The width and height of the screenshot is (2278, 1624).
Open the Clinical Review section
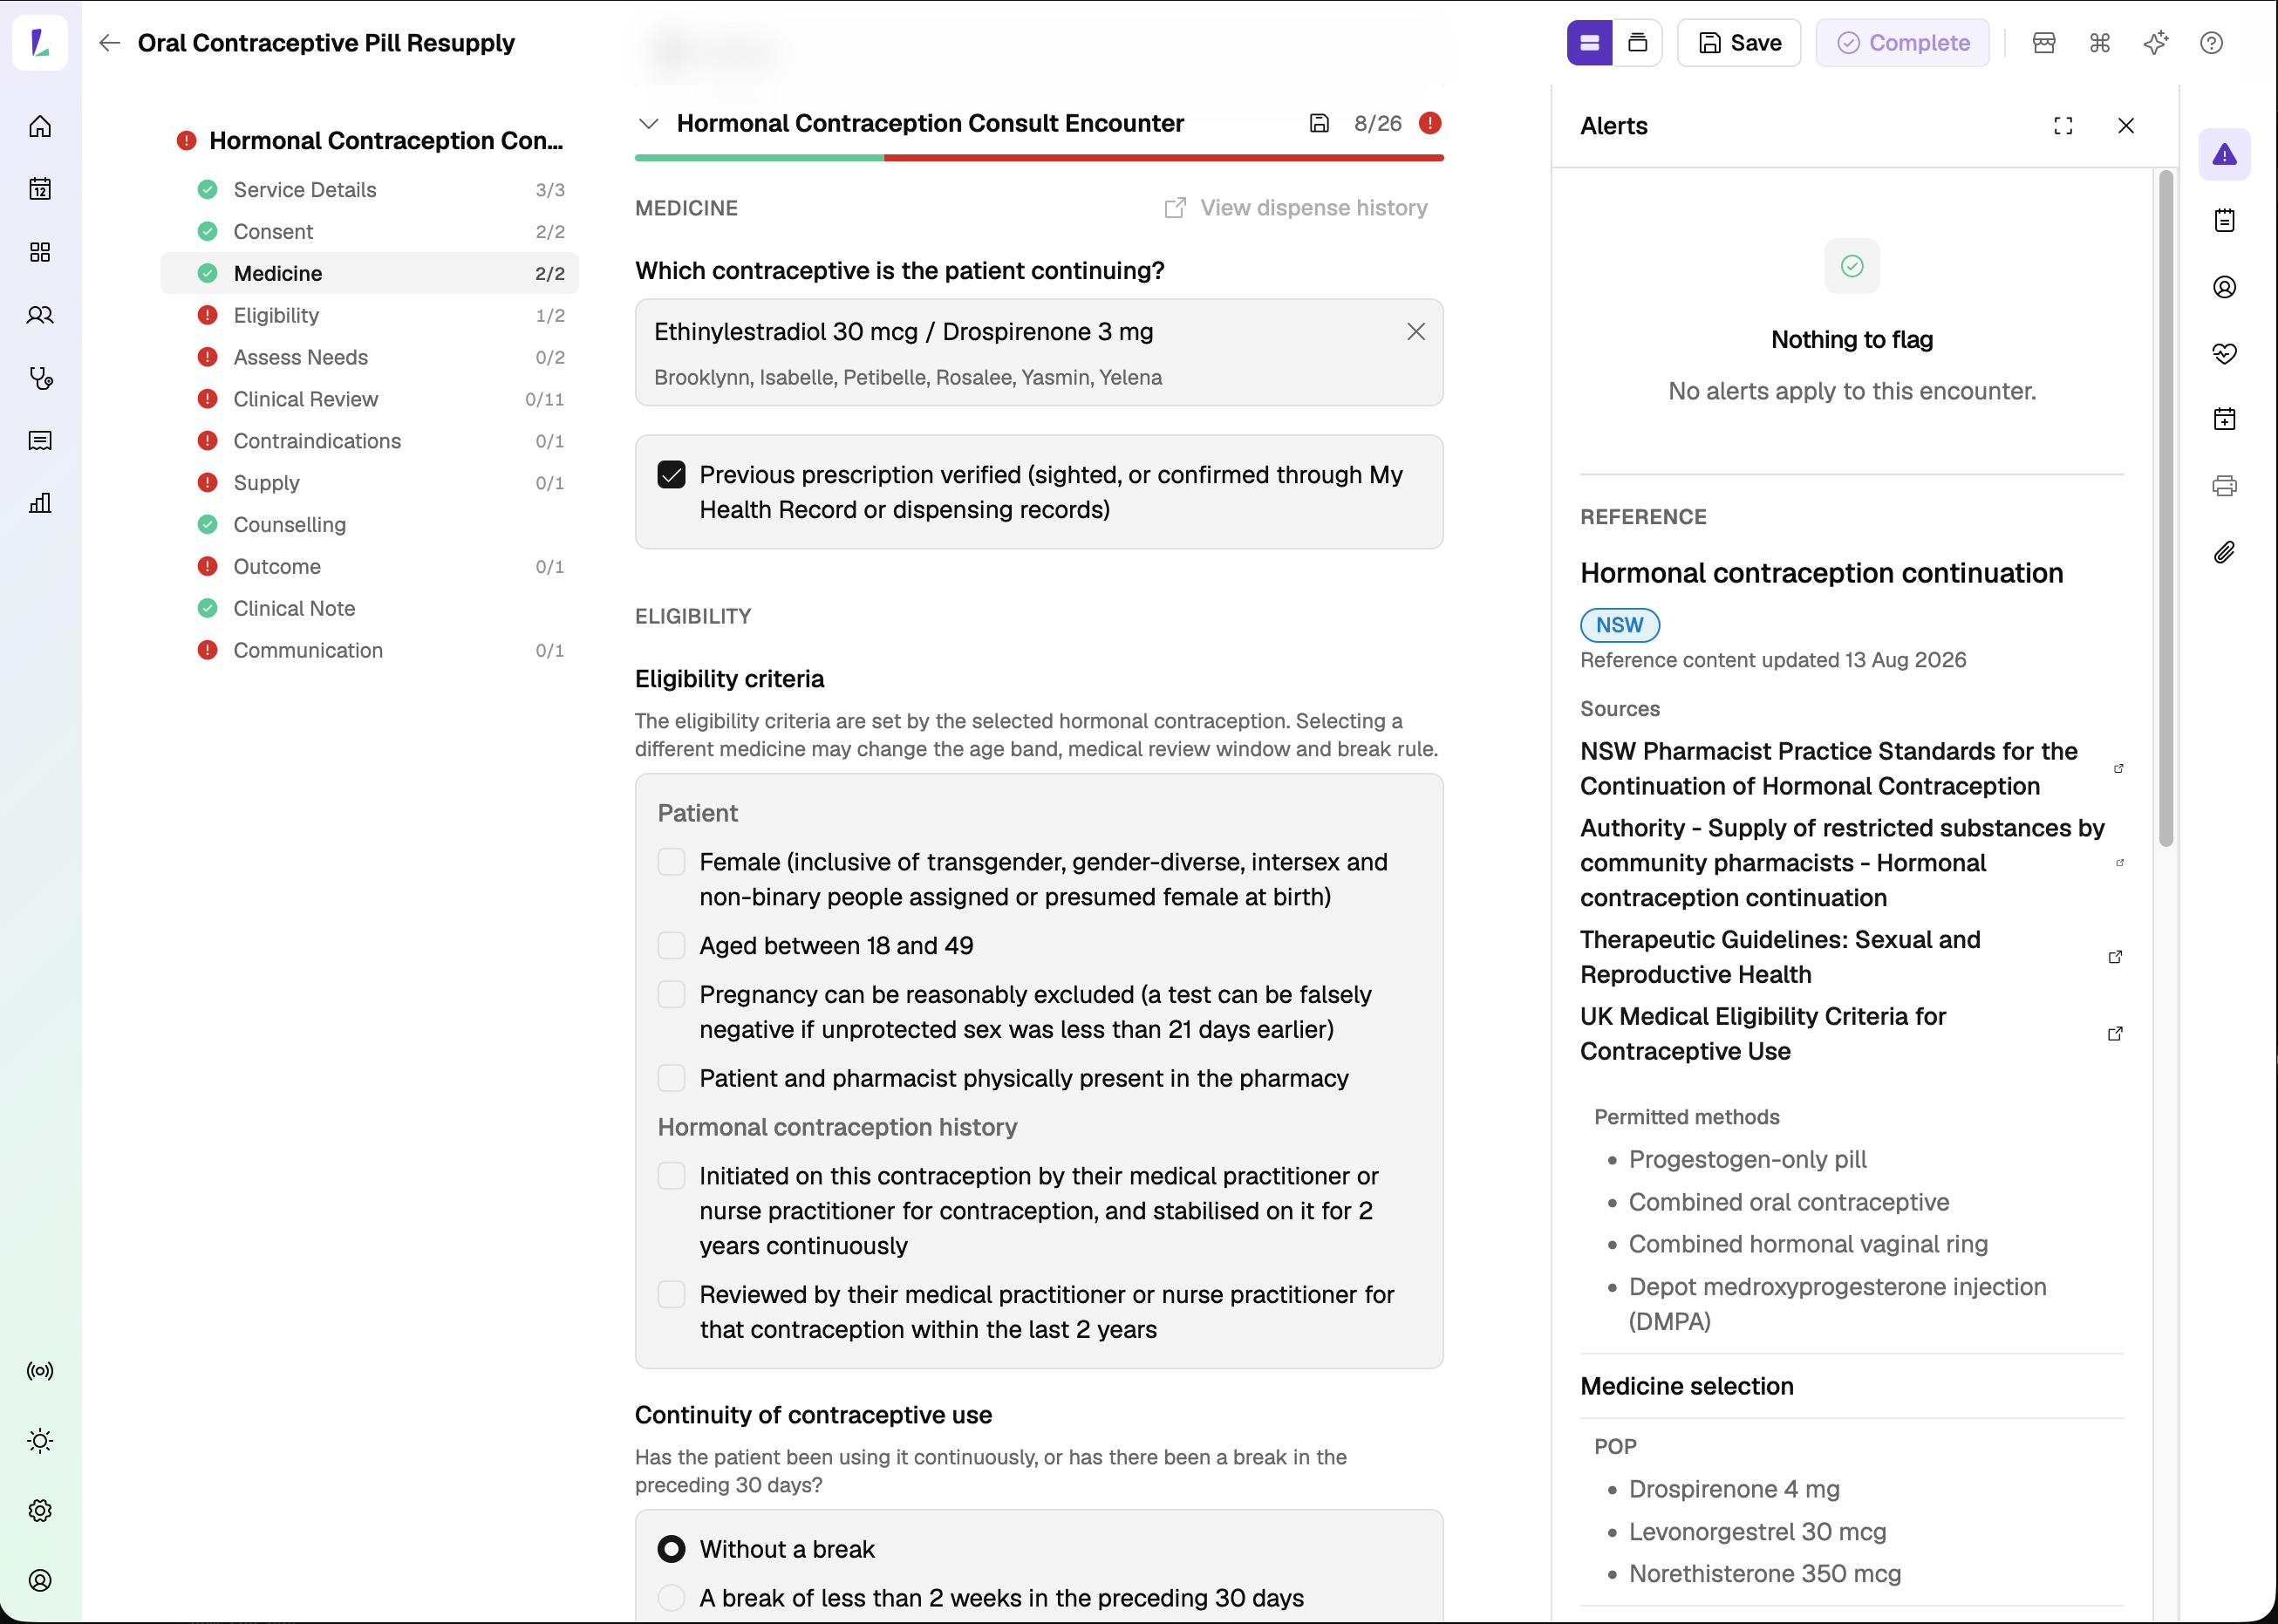point(370,400)
